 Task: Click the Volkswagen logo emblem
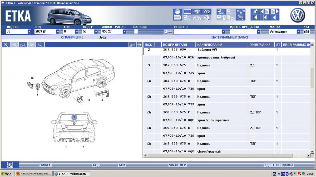[x=298, y=15]
